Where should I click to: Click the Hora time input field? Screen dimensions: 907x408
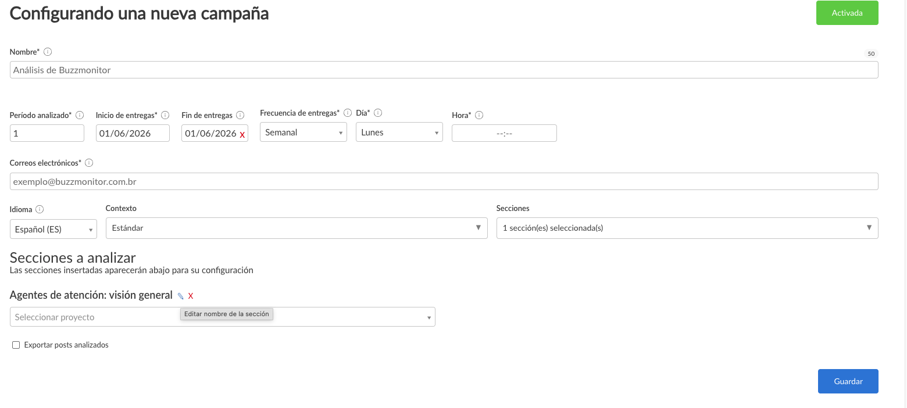pos(504,133)
